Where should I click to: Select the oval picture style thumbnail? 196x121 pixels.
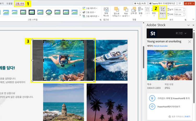49,12
